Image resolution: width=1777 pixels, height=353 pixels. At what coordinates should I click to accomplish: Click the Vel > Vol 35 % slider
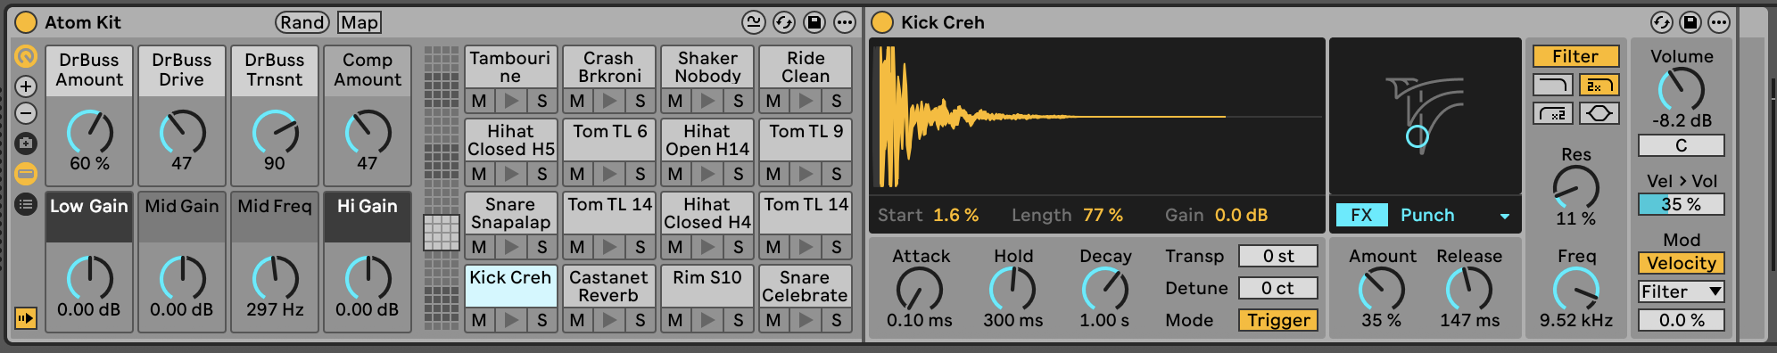pyautogui.click(x=1682, y=204)
